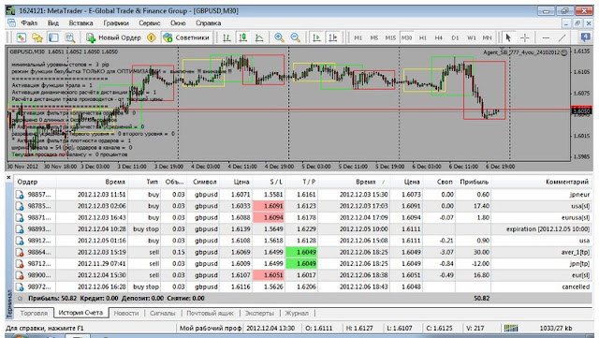Image resolution: width=599 pixels, height=338 pixels.
Task: Open the favorites star icon in toolbar
Action: pyautogui.click(x=37, y=37)
